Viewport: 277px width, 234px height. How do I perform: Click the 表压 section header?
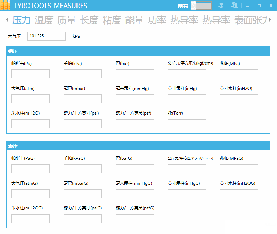(138, 146)
